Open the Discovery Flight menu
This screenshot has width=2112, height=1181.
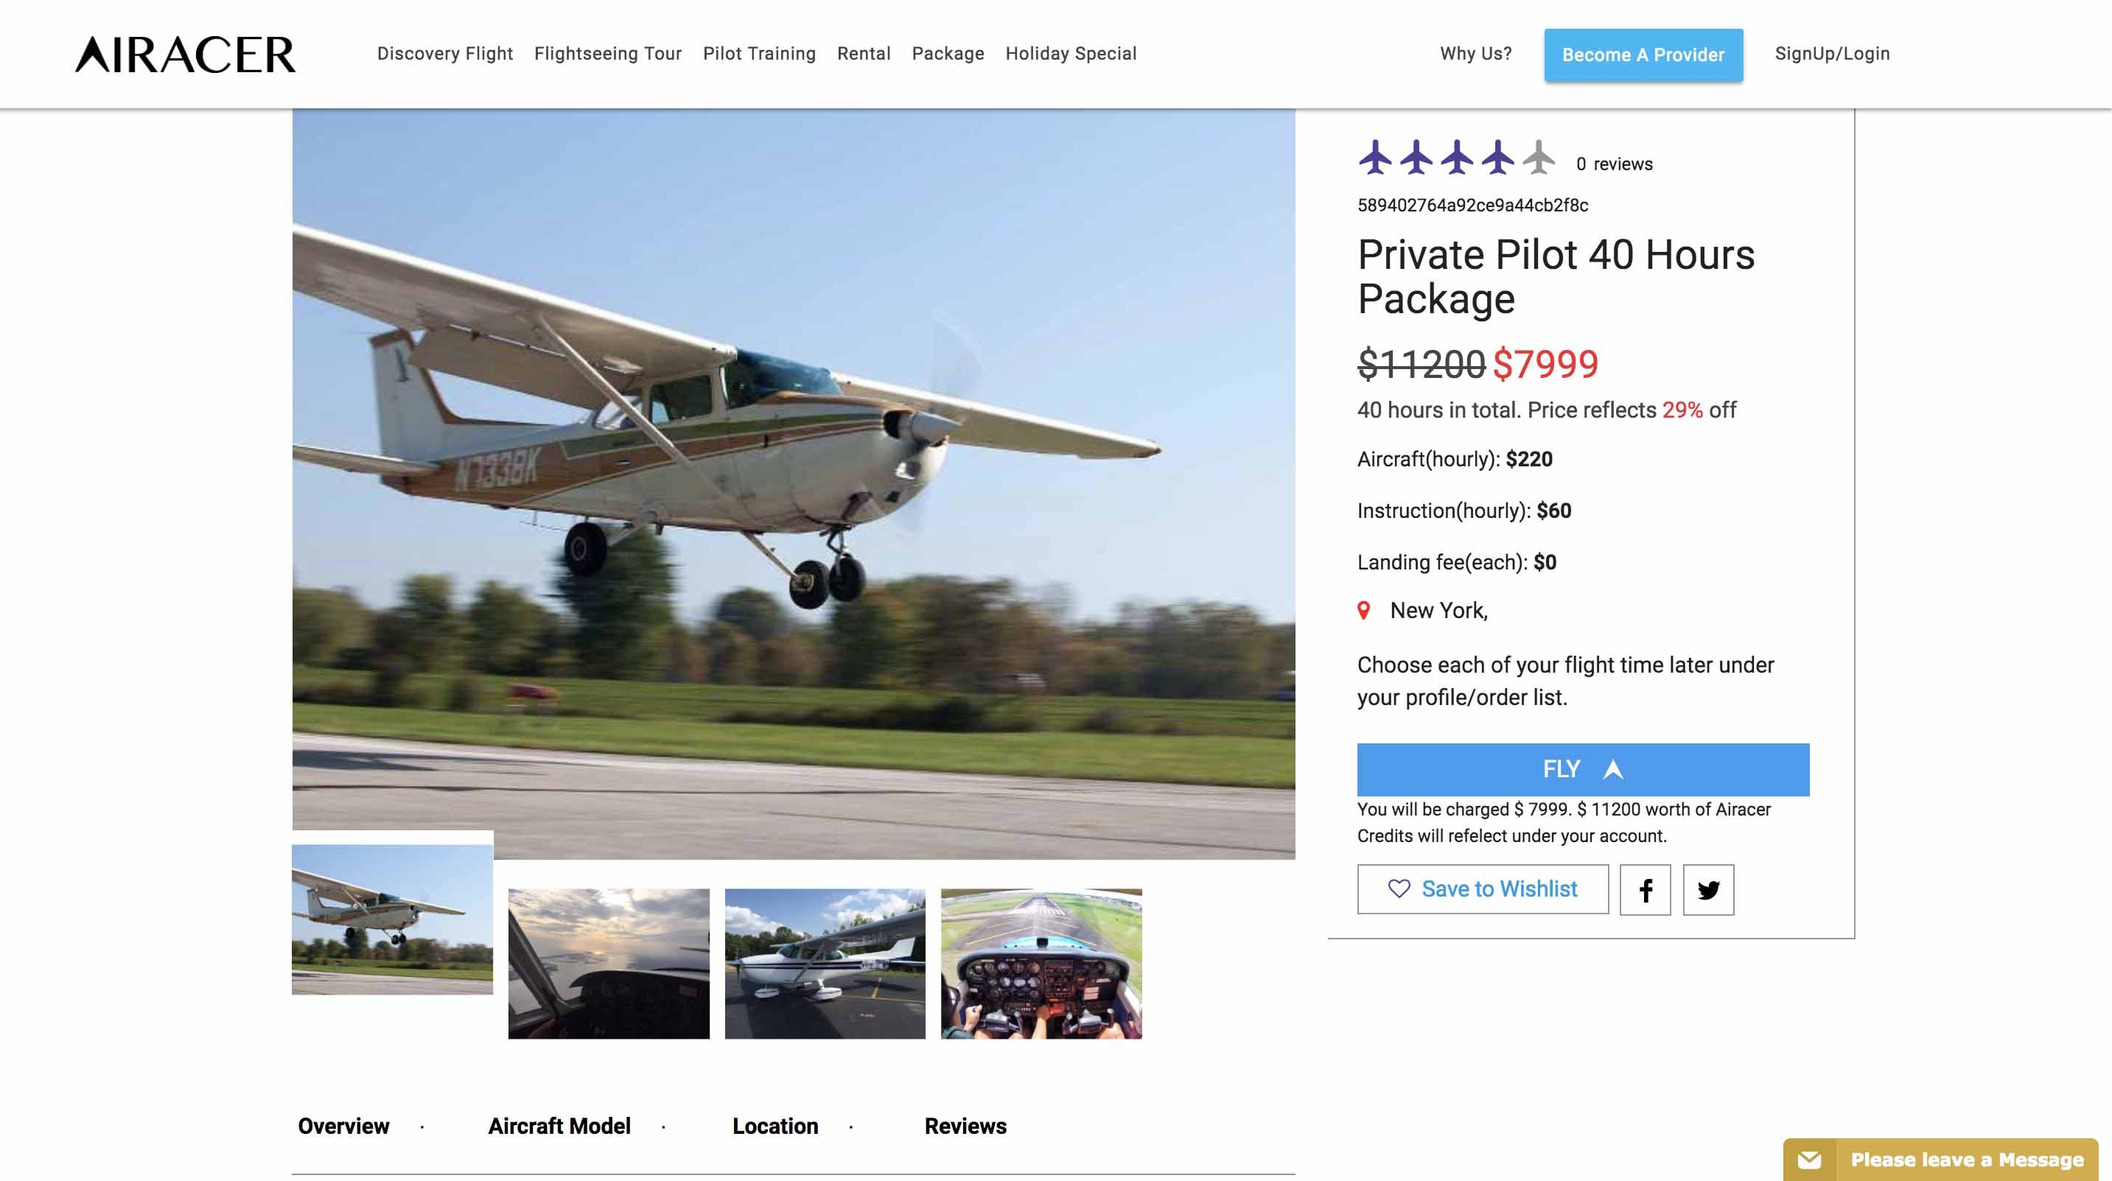point(444,54)
